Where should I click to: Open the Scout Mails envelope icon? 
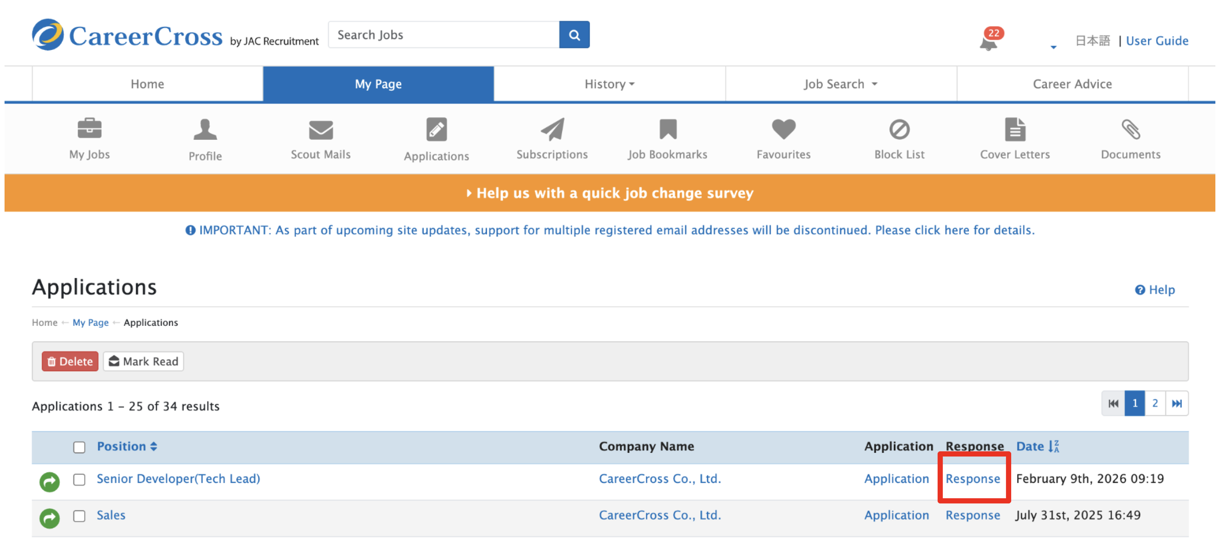321,130
